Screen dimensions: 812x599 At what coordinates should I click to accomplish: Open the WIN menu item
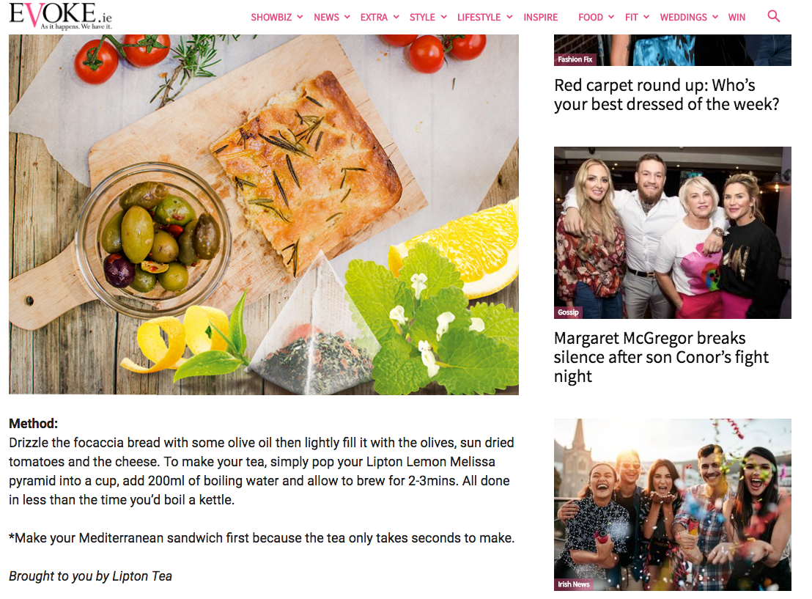(737, 17)
